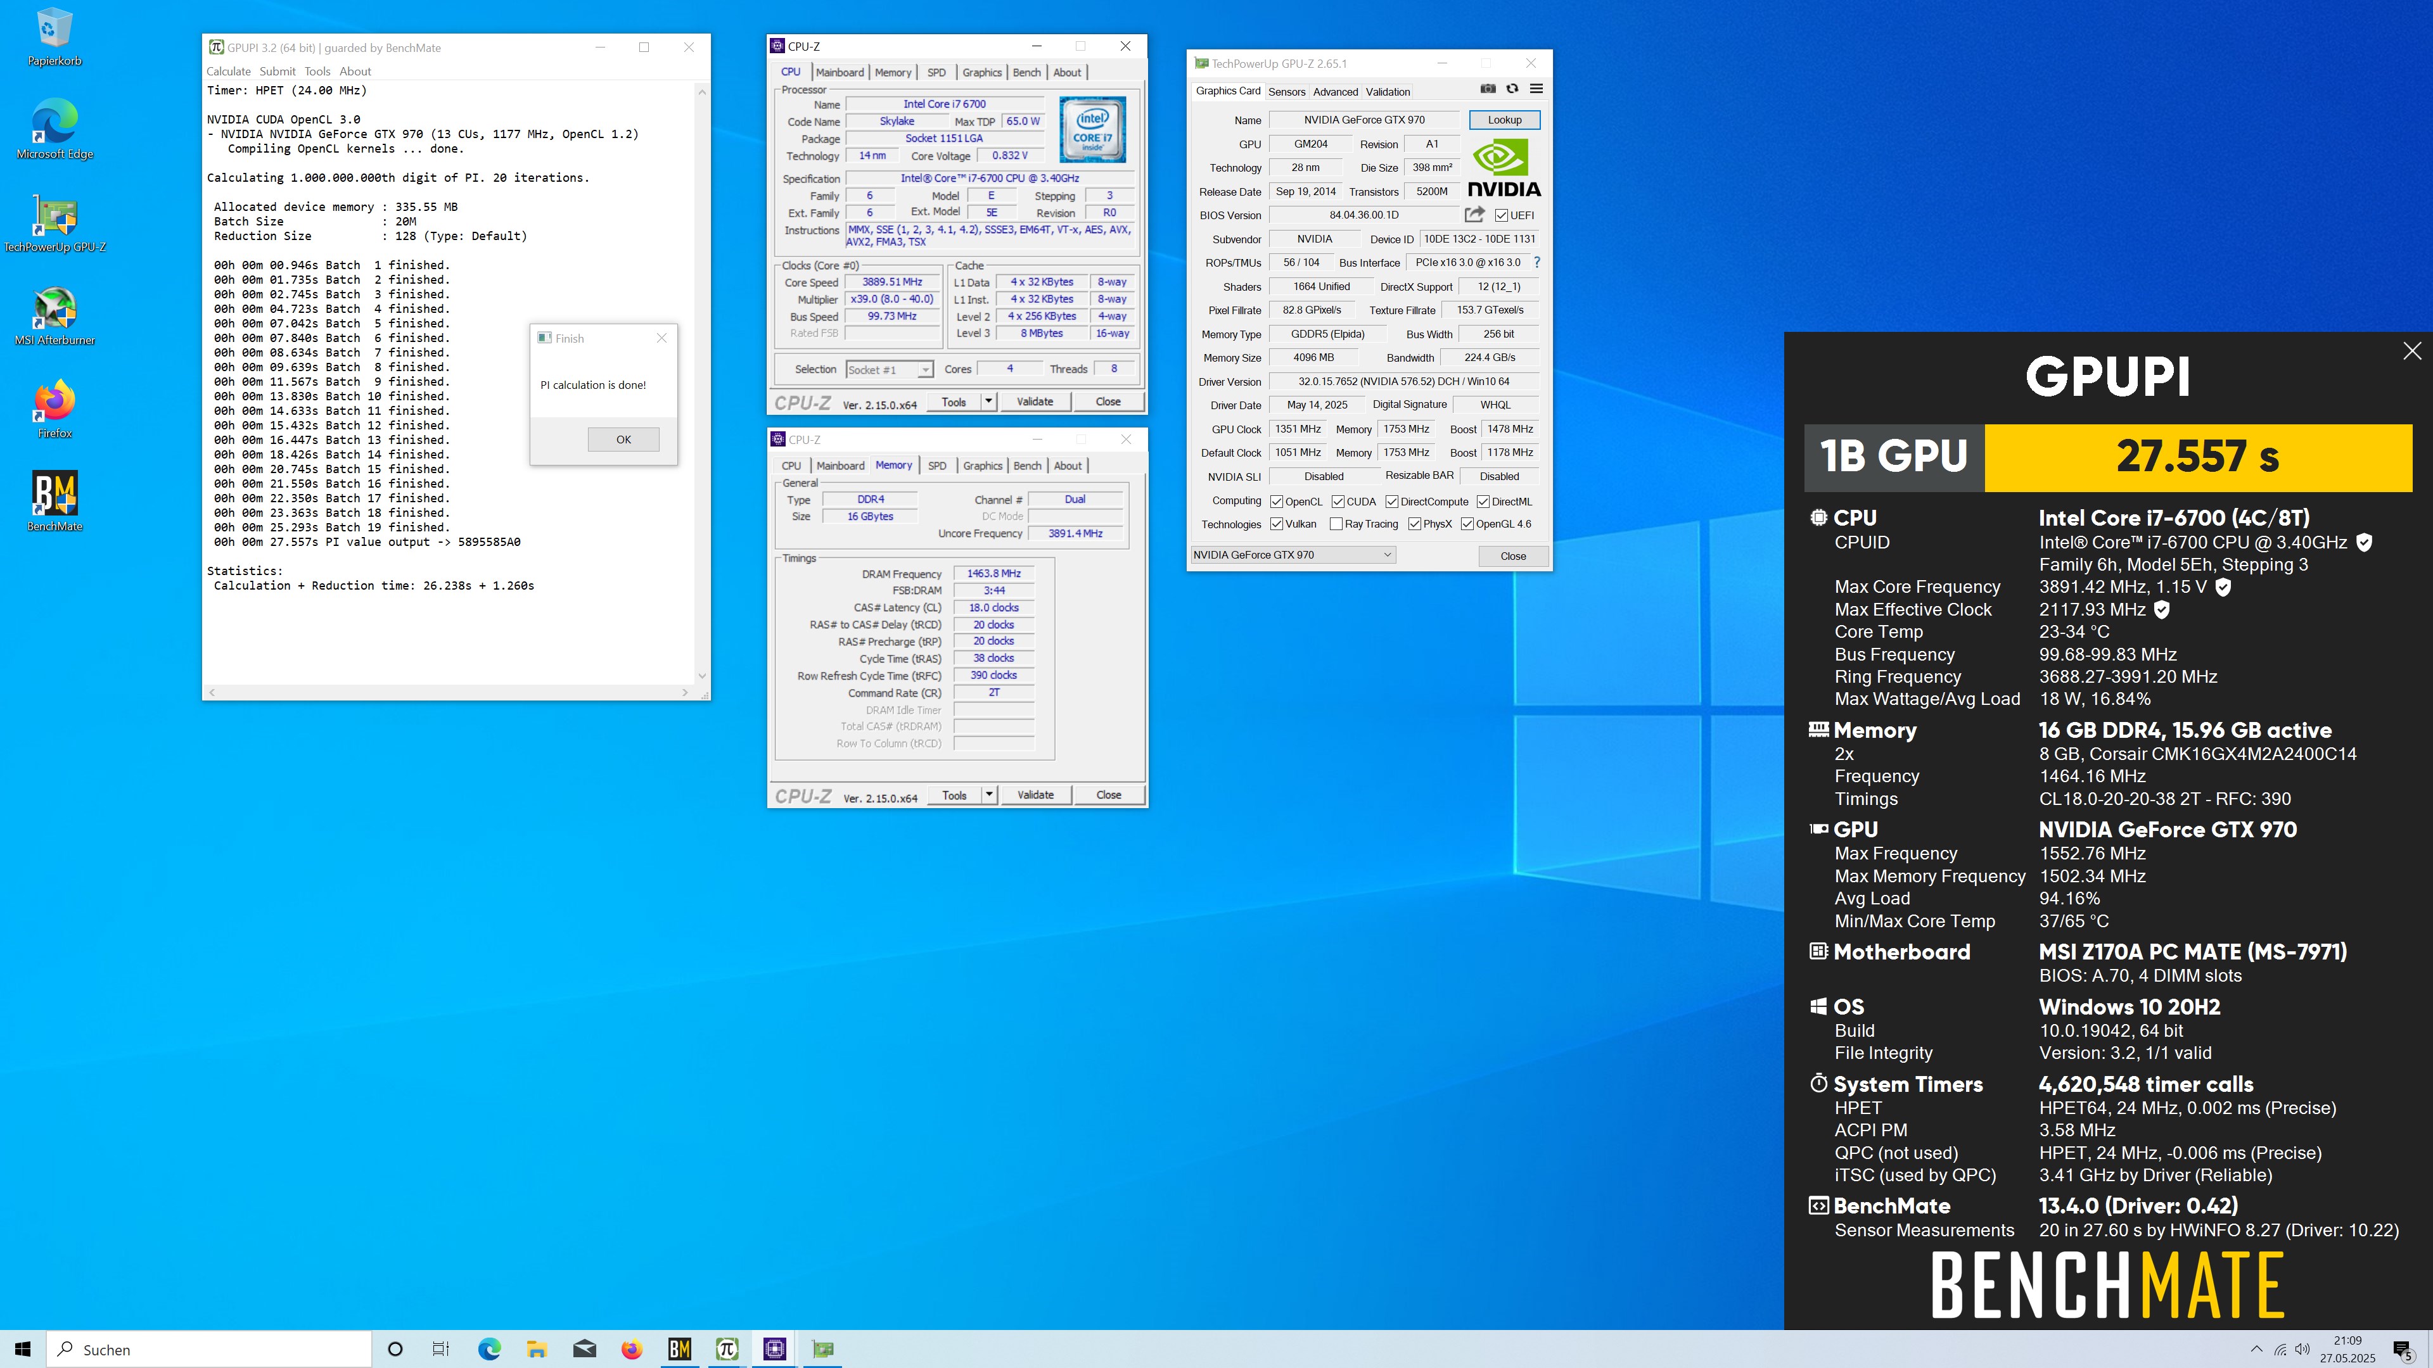
Task: Switch to Advanced tab in GPU-Z
Action: [x=1336, y=92]
